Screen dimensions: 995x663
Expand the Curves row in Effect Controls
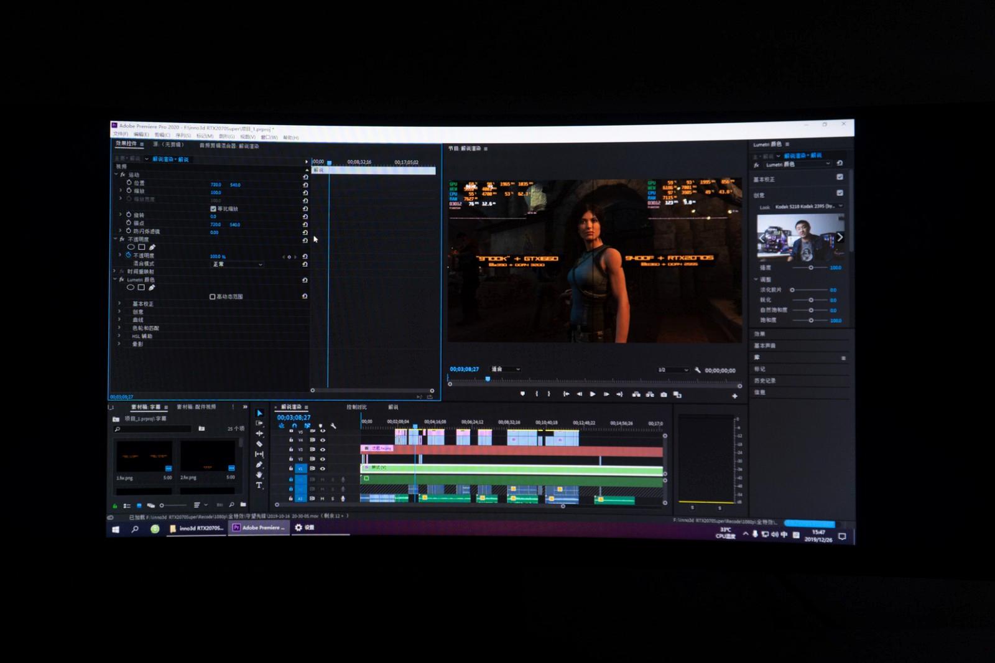[119, 320]
